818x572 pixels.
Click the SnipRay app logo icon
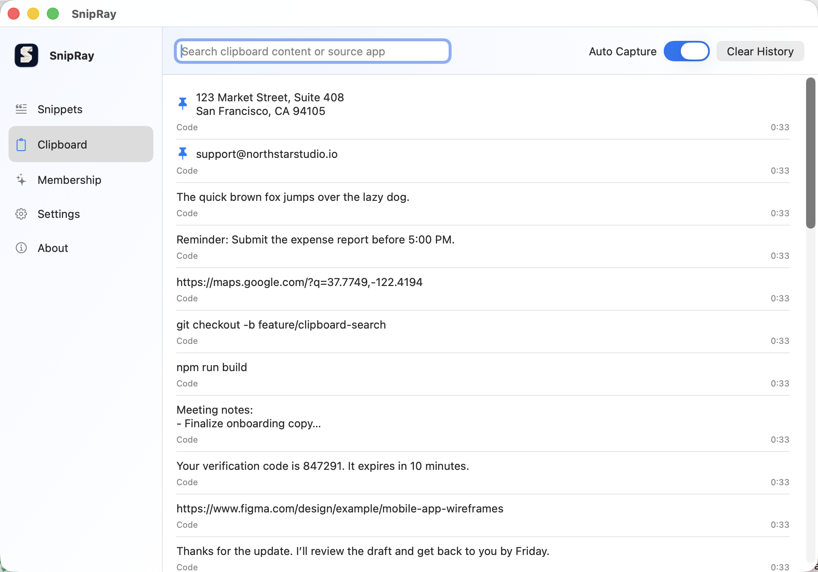(26, 55)
